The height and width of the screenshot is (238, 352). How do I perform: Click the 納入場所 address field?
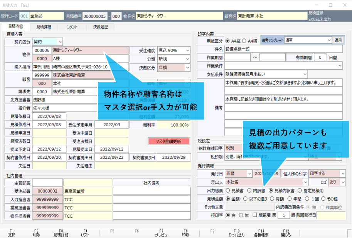click(x=81, y=67)
